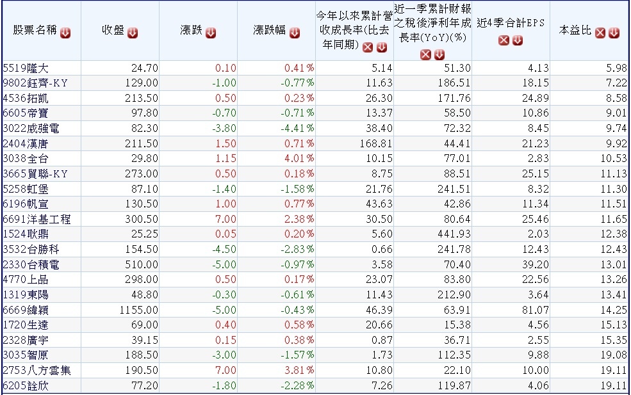This screenshot has height=395, width=631.
Task: Click on 3022威強電 stock name
Action: (31, 129)
